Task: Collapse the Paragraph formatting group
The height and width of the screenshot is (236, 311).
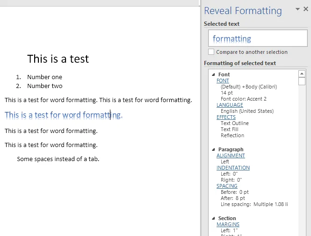Action: 214,149
